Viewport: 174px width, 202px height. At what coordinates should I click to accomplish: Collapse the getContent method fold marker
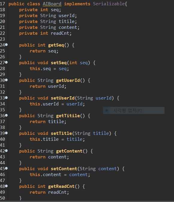tap(6, 151)
